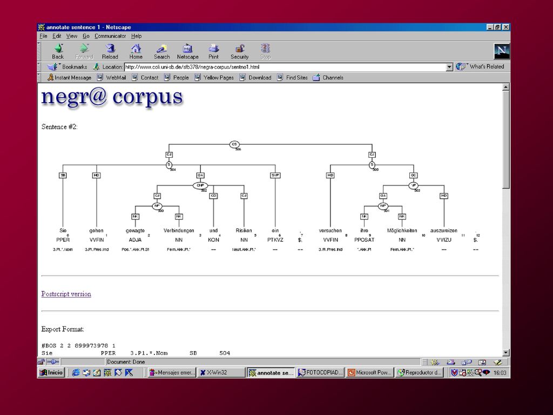Open the File menu
The image size is (553, 415).
click(43, 36)
